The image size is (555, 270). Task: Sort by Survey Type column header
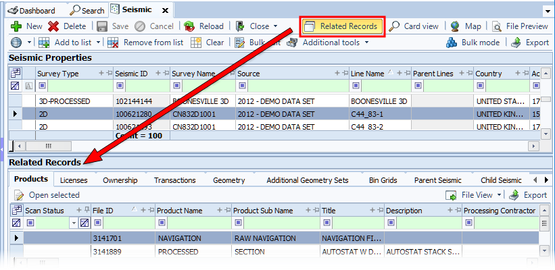pos(58,74)
